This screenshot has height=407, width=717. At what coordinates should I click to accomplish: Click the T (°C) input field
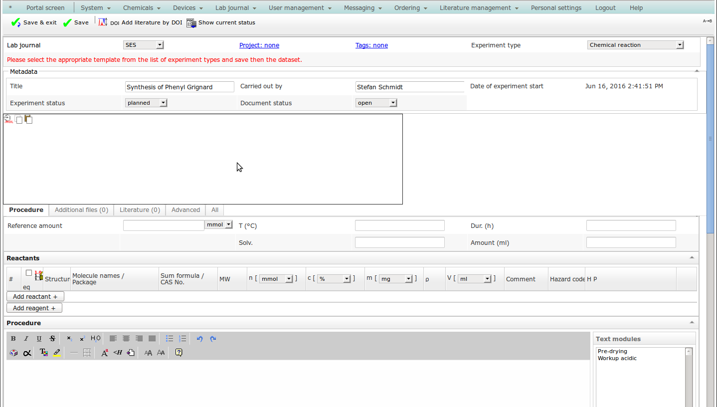click(399, 225)
